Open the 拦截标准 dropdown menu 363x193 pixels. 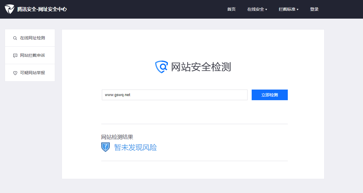click(x=288, y=9)
